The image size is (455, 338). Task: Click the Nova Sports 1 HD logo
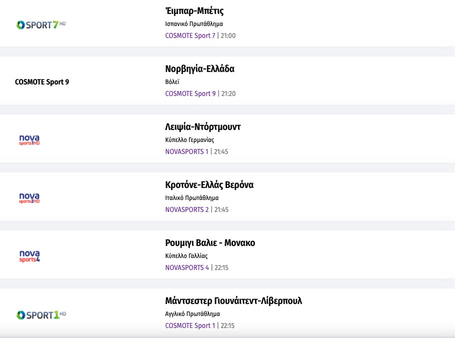[x=29, y=140]
